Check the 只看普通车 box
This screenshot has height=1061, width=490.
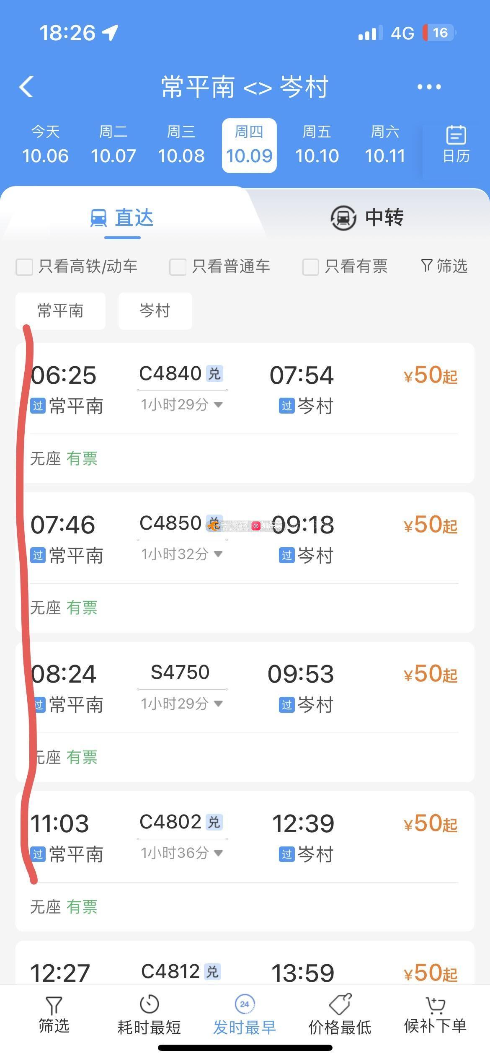click(178, 267)
